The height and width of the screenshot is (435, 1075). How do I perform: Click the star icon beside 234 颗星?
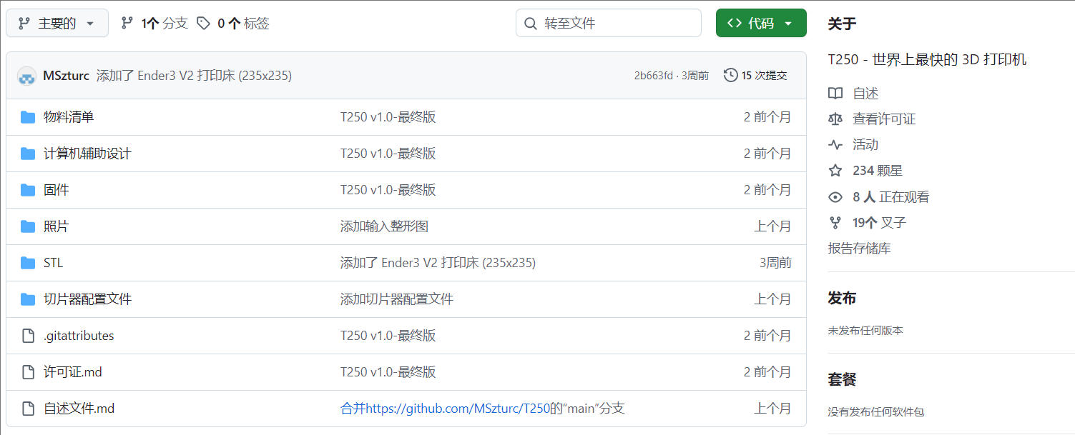pyautogui.click(x=835, y=171)
